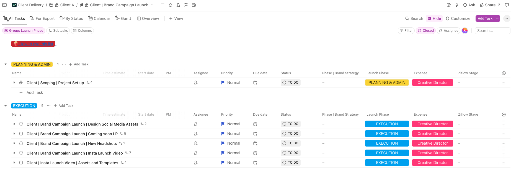Collapse the EXECUTION group
The height and width of the screenshot is (170, 511).
click(x=6, y=106)
